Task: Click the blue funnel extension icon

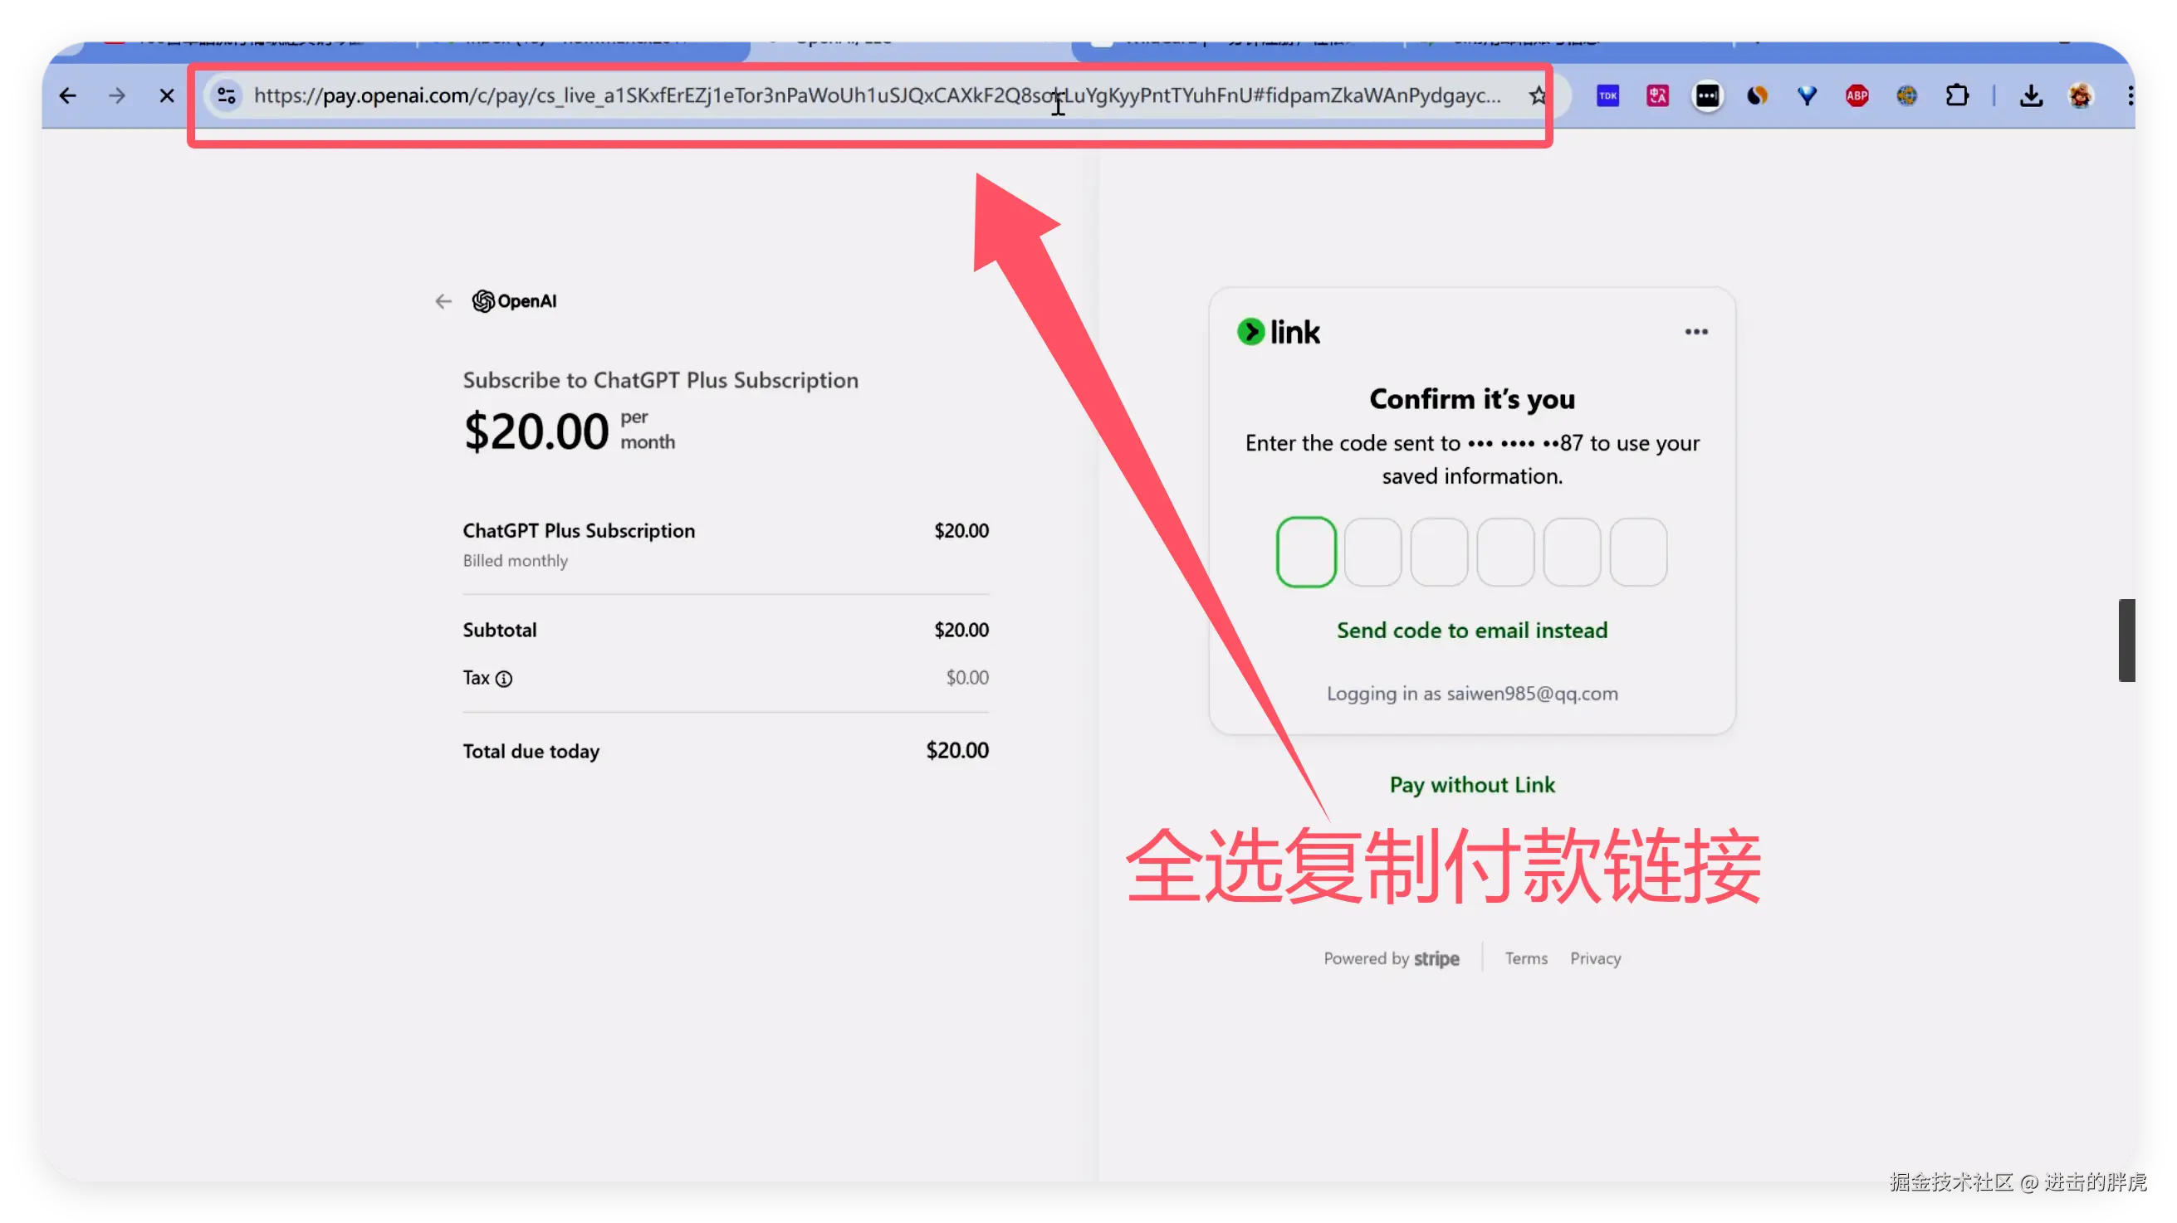Action: (x=1807, y=96)
